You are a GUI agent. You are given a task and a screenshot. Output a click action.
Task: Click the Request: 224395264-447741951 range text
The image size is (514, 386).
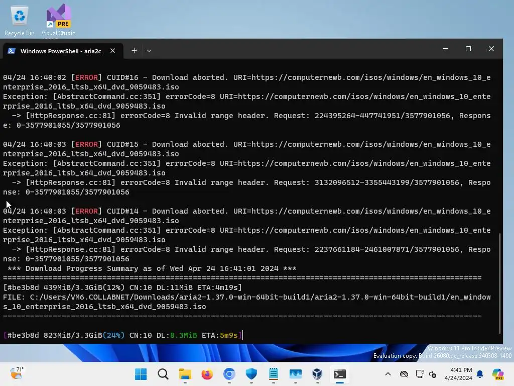pos(364,116)
